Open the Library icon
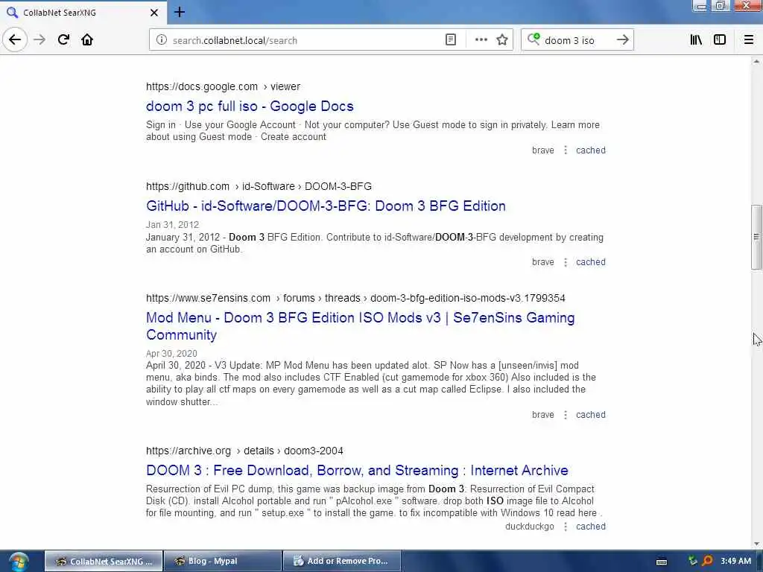Screen dimensions: 763x572 [696, 40]
